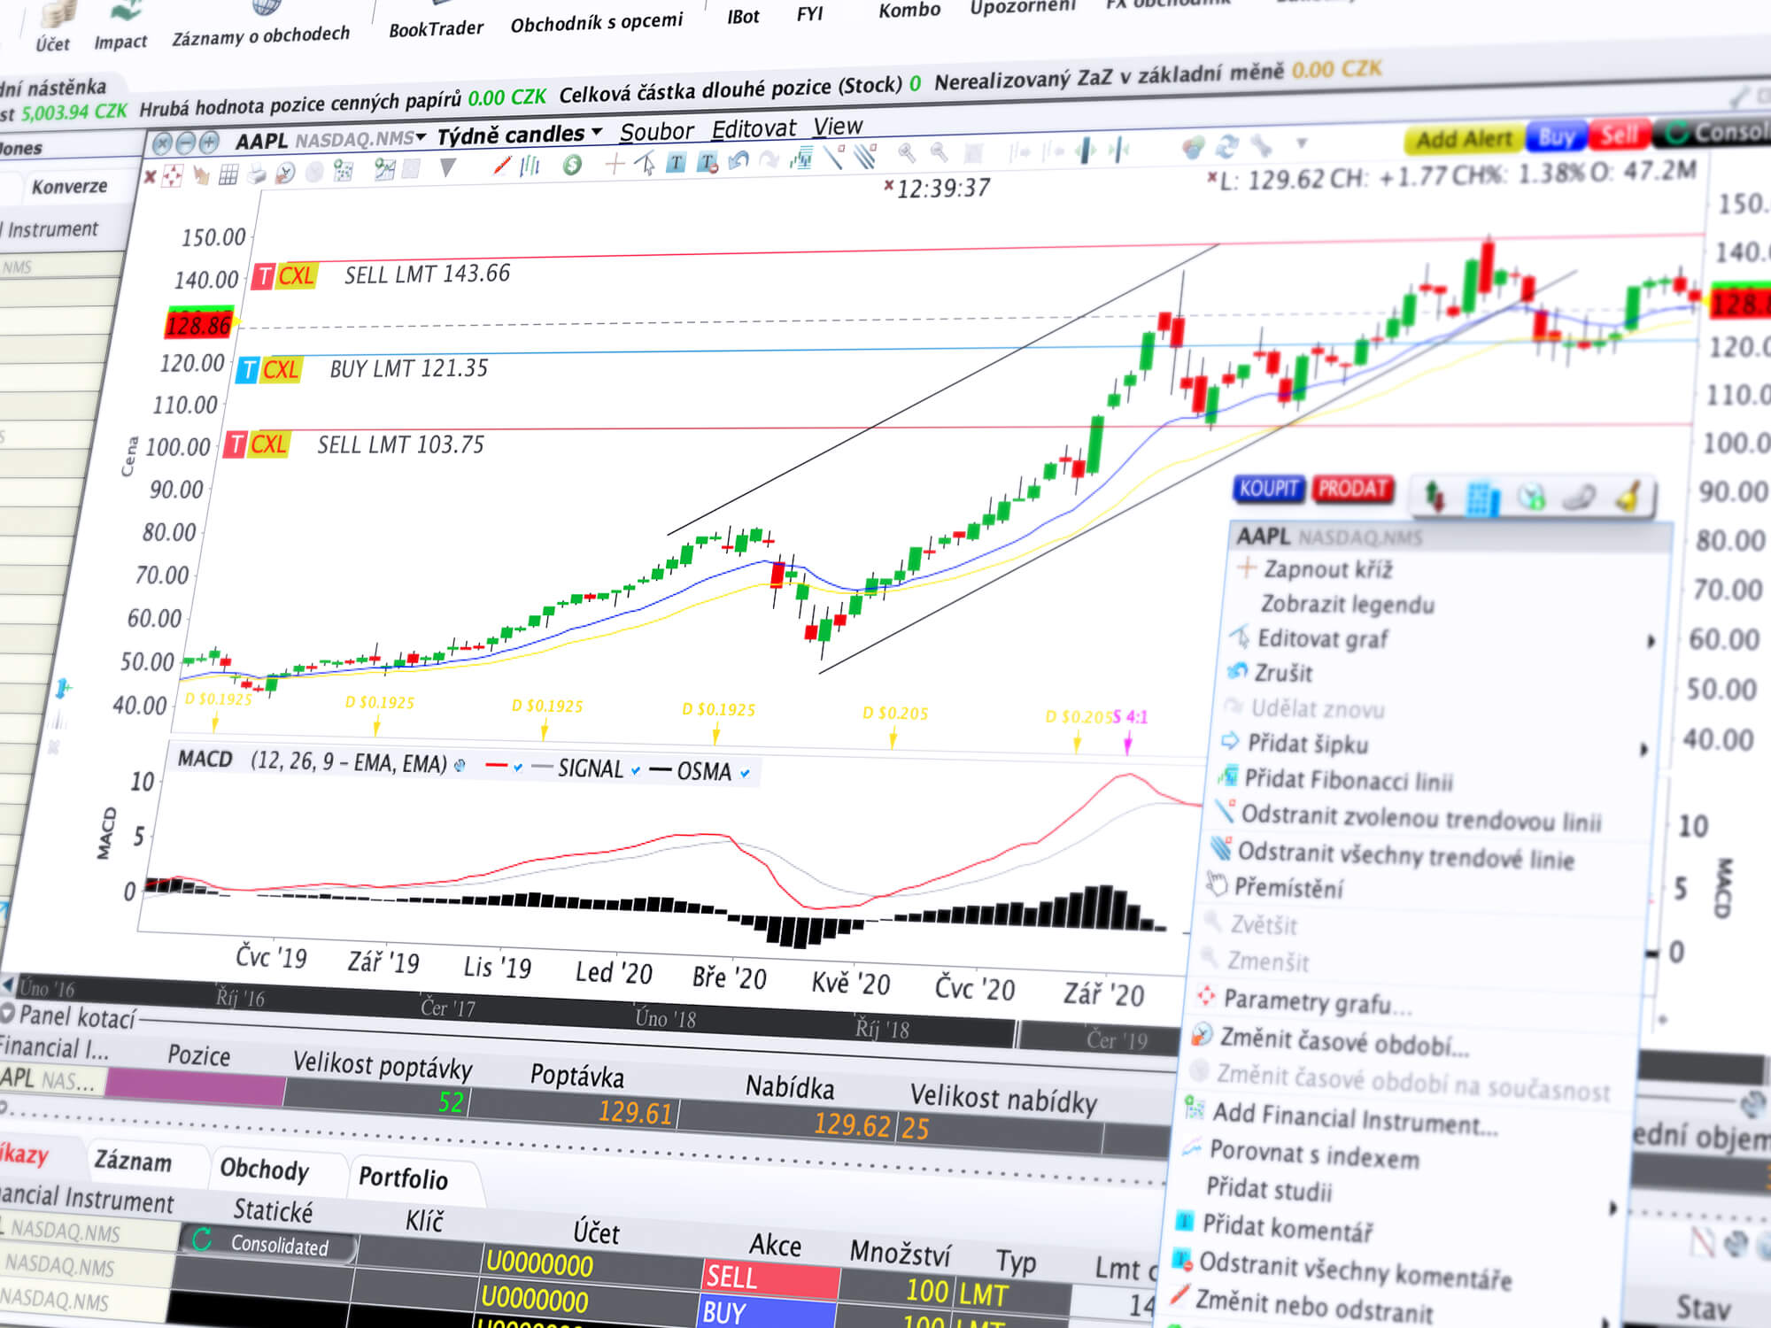Enable the crosshair plus tool in toolbar
1771x1328 pixels.
coord(615,163)
